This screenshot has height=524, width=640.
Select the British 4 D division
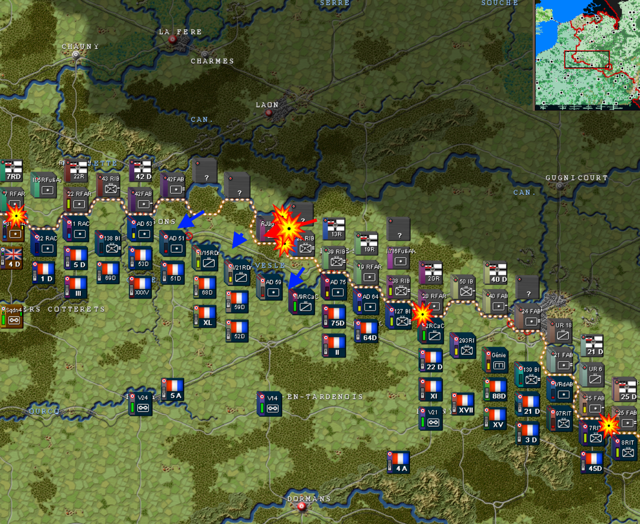pyautogui.click(x=12, y=258)
